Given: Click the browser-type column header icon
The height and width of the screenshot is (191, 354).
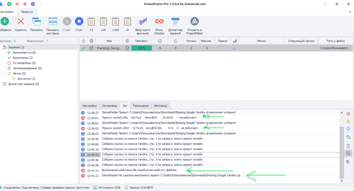Looking at the screenshot, I should click(91, 41).
